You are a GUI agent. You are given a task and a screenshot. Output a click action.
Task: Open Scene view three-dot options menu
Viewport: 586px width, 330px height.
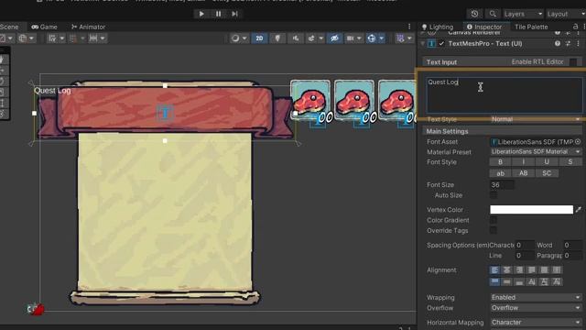coord(409,27)
